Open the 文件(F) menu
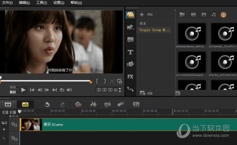The height and width of the screenshot is (145, 237). click(x=8, y=3)
